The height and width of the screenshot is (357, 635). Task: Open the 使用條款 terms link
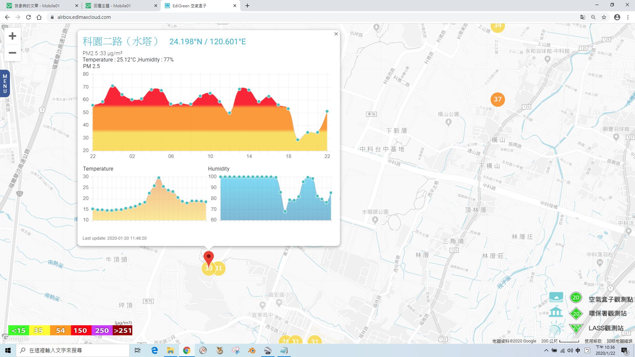point(593,341)
